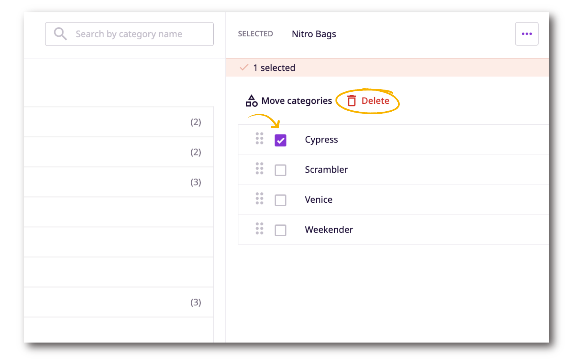
Task: Click the checkmark in the selected banner
Action: click(244, 68)
